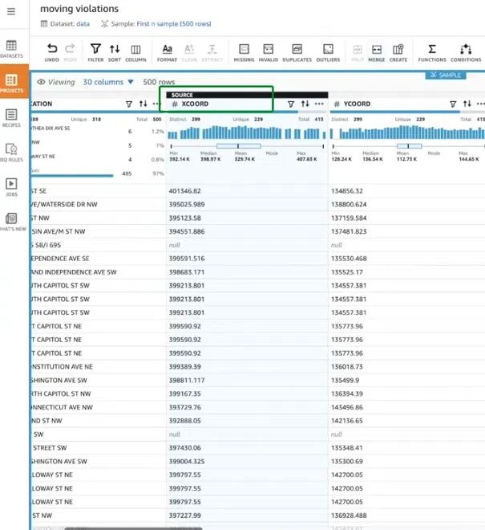Open the Extract tool
Viewport: 485px width, 530px height.
[212, 52]
